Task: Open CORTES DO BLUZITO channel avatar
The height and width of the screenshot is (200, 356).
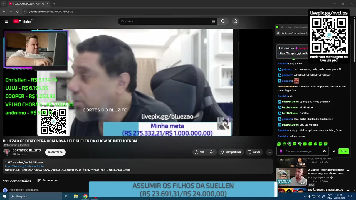Action: point(7,152)
